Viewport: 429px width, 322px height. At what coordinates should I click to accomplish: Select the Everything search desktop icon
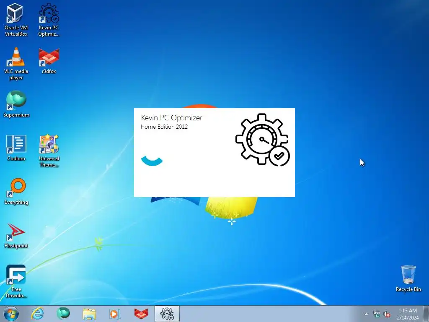click(16, 191)
